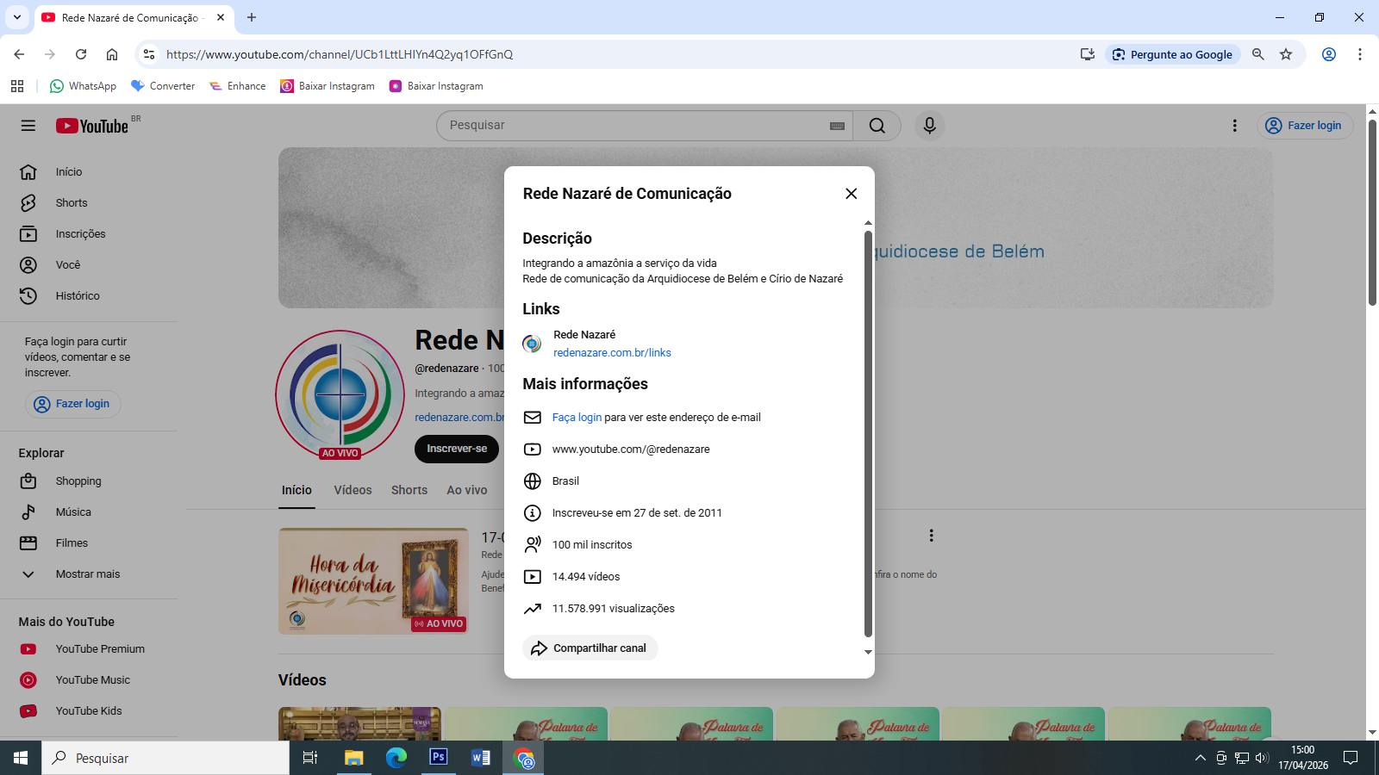Click the dialog's vertical scrollbar
This screenshot has width=1379, height=775.
coord(868,431)
